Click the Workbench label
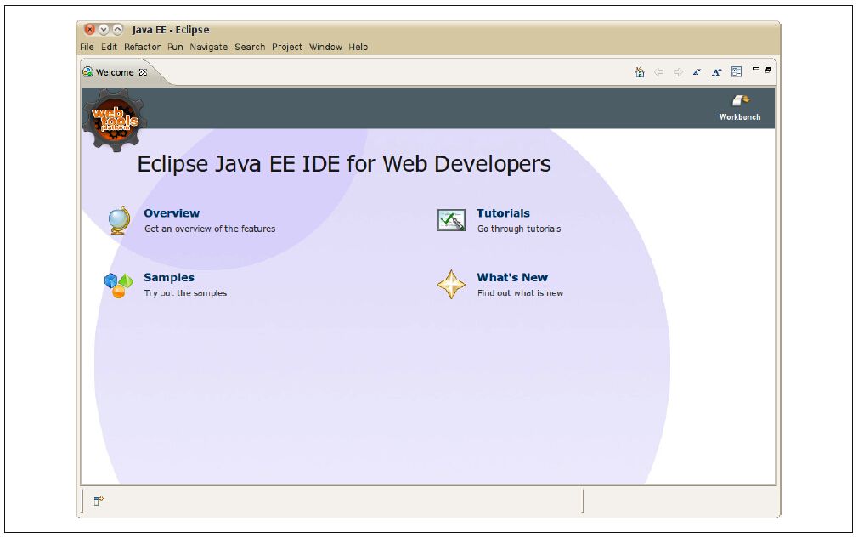Screen dimensions: 858x538 pos(740,117)
